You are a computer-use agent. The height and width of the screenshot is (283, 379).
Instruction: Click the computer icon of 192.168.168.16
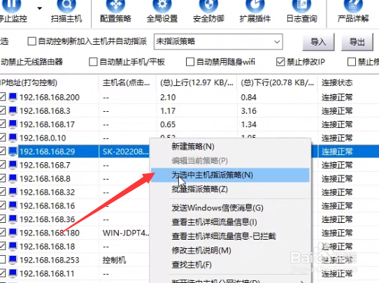pyautogui.click(x=13, y=205)
